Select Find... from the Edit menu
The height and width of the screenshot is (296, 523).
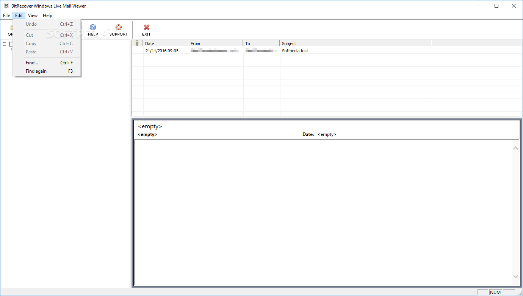pos(47,63)
